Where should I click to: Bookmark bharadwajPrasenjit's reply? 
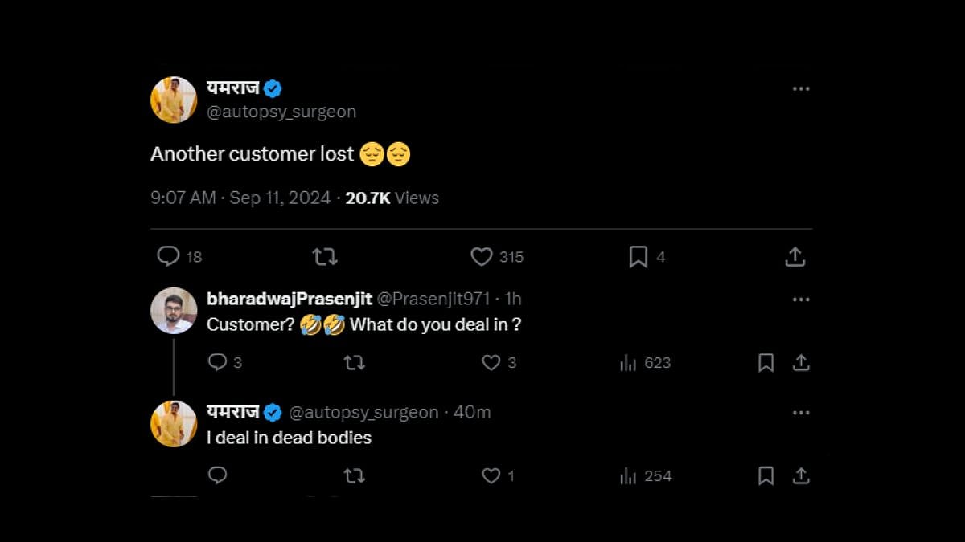pos(766,362)
